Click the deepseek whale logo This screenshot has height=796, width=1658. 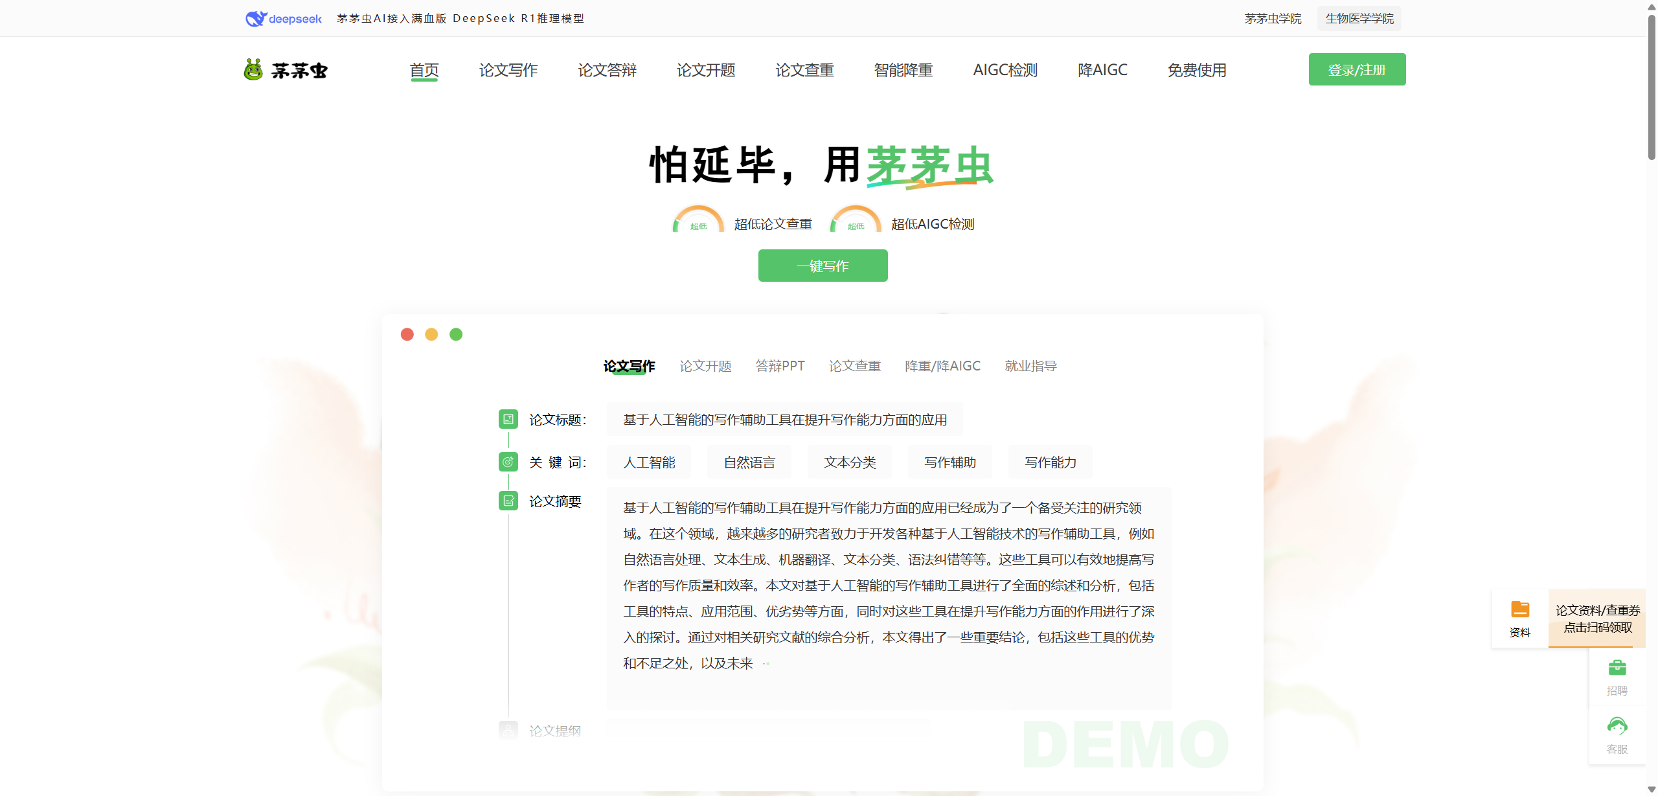(x=256, y=19)
